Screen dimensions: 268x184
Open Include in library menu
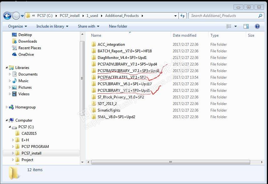click(52, 26)
